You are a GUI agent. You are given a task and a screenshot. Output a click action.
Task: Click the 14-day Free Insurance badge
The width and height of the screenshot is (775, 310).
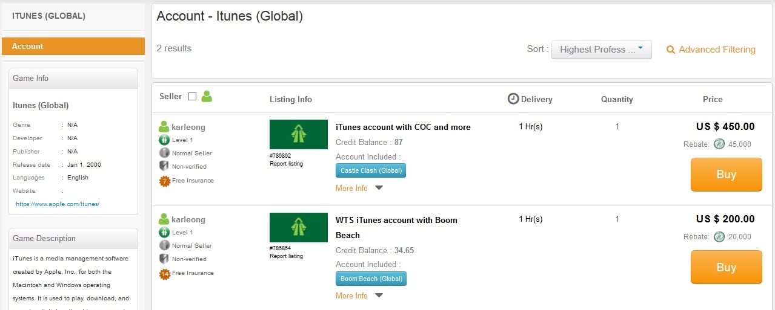[164, 273]
